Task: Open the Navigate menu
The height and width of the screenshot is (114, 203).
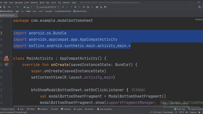Action: pyautogui.click(x=19, y=3)
